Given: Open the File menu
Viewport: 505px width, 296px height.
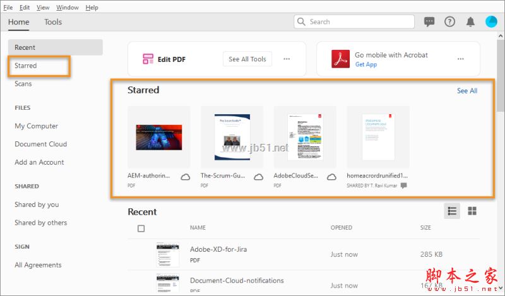Looking at the screenshot, I should point(8,8).
